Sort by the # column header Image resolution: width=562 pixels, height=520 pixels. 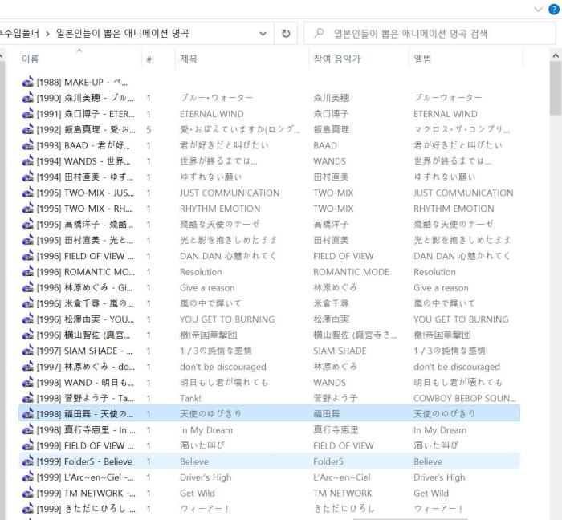point(149,59)
